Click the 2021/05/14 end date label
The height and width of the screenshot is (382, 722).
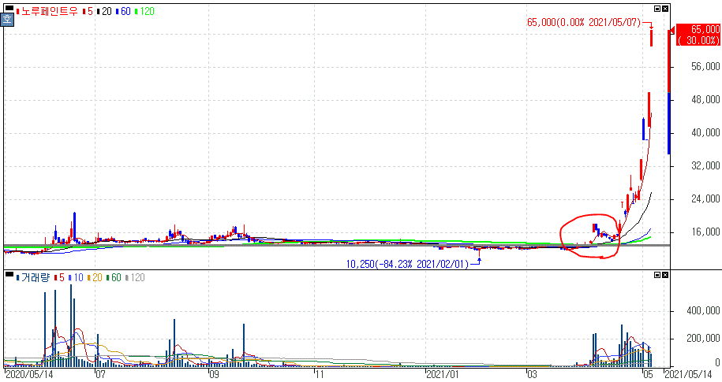(687, 374)
